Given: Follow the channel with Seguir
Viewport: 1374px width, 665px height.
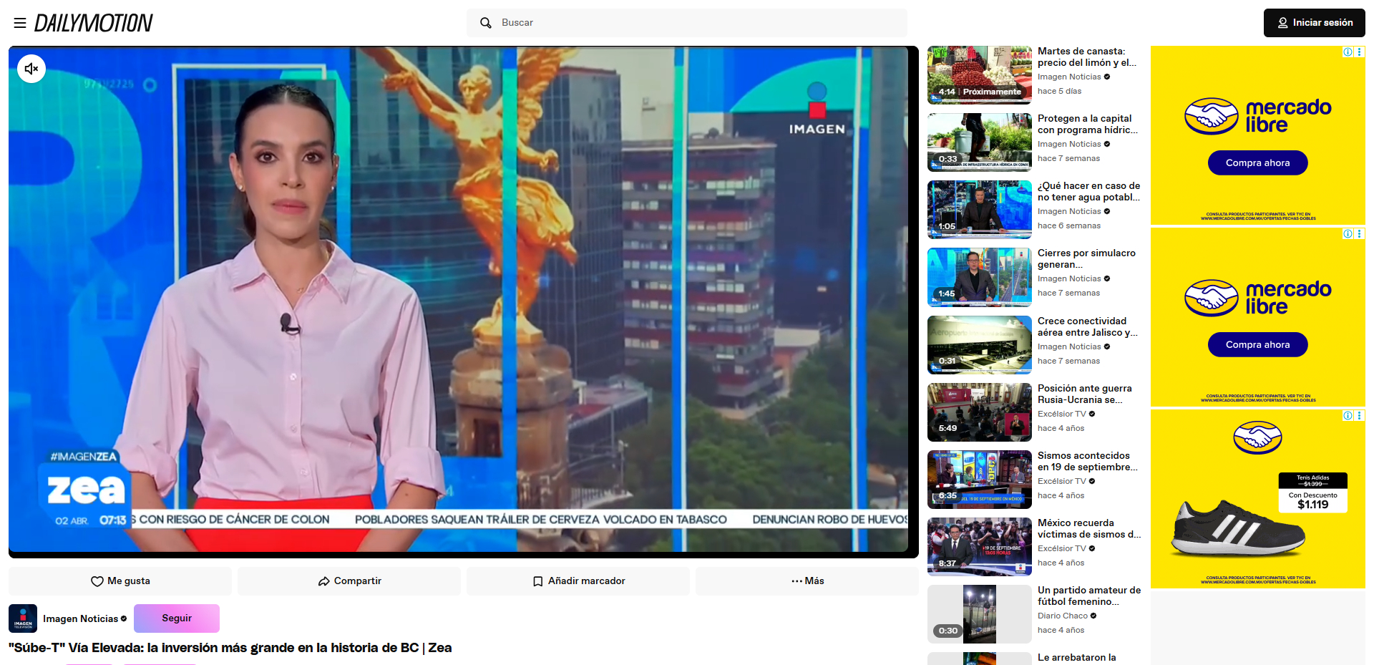Looking at the screenshot, I should click(177, 618).
